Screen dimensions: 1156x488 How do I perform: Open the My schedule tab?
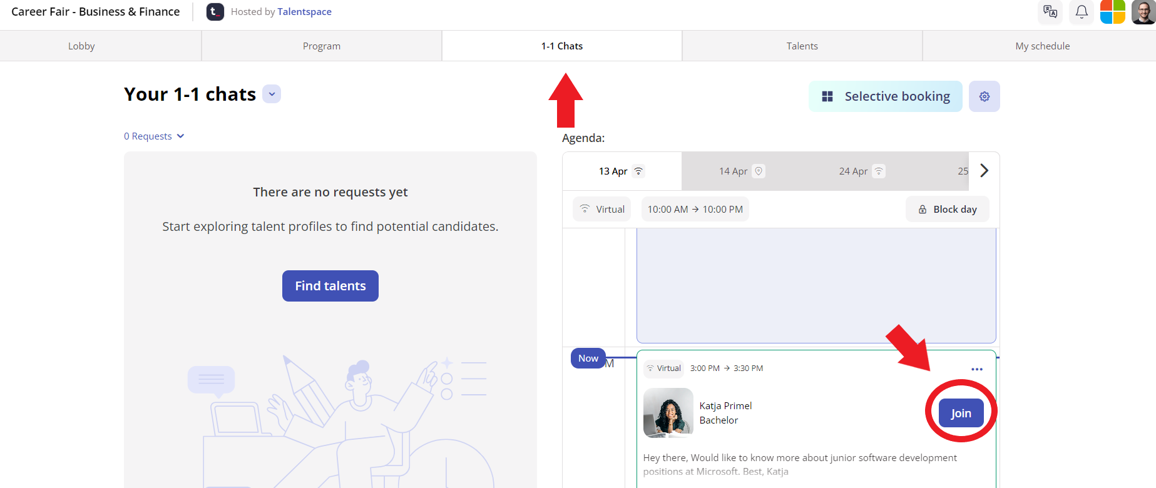coord(1042,46)
